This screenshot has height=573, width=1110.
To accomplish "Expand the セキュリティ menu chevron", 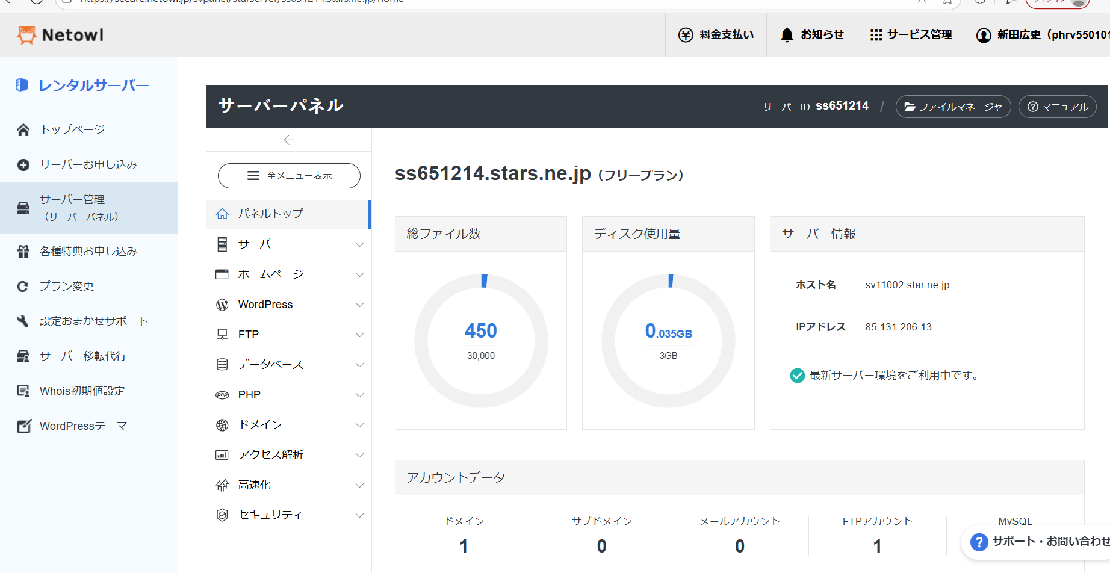I will pos(359,515).
